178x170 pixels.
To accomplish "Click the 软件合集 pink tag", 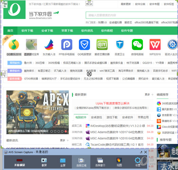I will [x=15, y=79].
